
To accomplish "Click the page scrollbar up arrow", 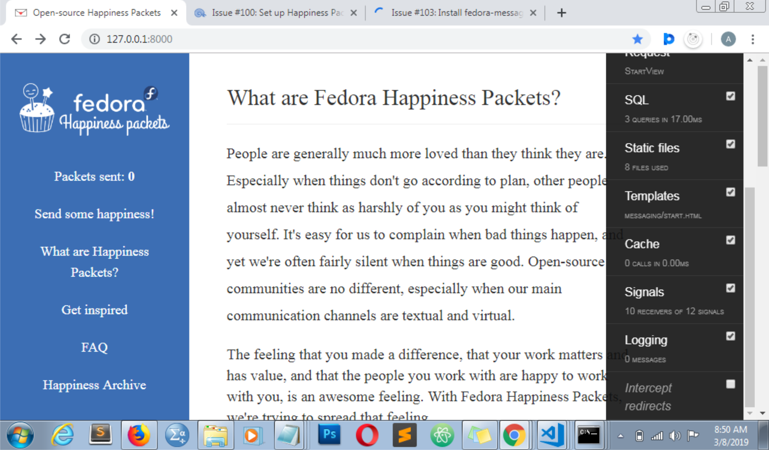I will (762, 60).
